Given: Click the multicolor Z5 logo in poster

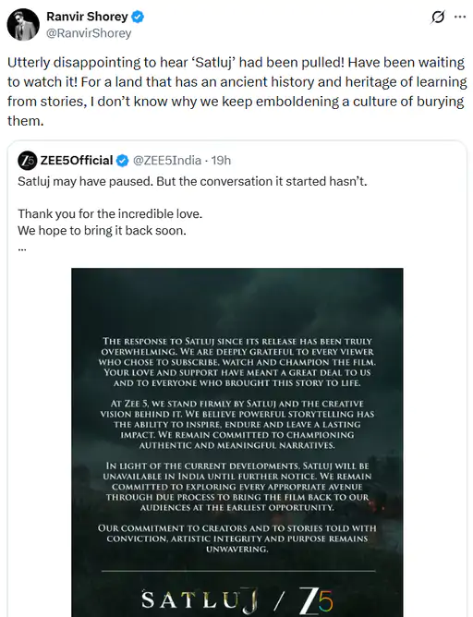Looking at the screenshot, I should pos(316,601).
